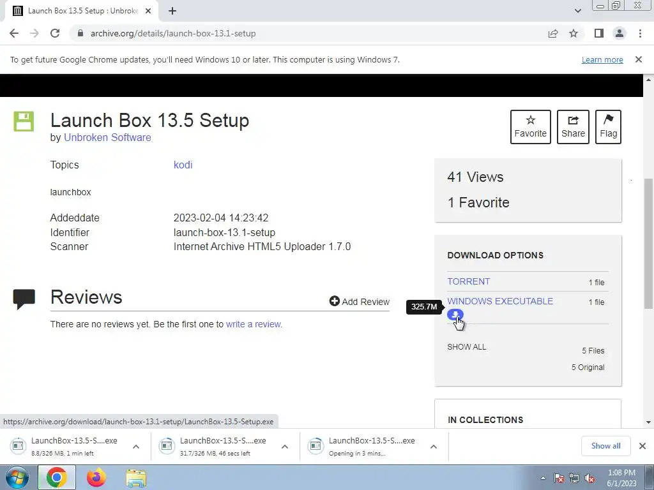Open the kodi topic link
The height and width of the screenshot is (490, 654).
tap(183, 165)
